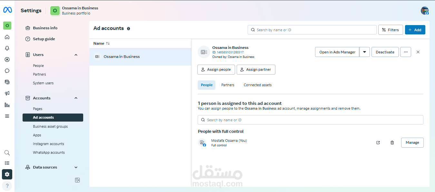This screenshot has width=435, height=192.
Task: Click Assign people button
Action: coord(216,69)
